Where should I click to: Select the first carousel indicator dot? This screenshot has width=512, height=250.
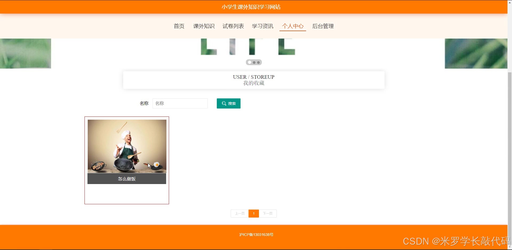[x=249, y=62]
